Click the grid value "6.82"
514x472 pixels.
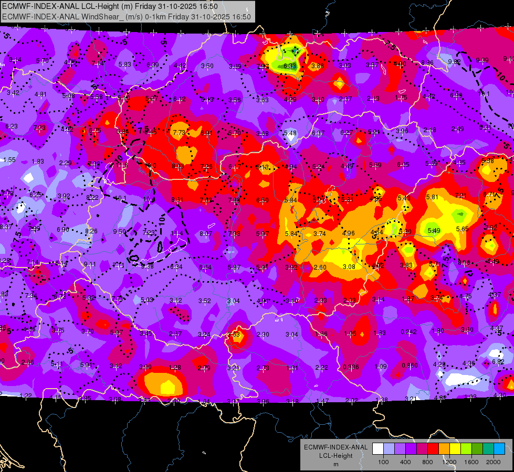pos(498,362)
